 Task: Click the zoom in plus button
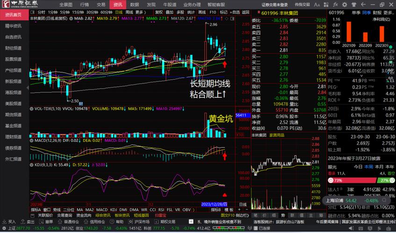tap(239, 210)
